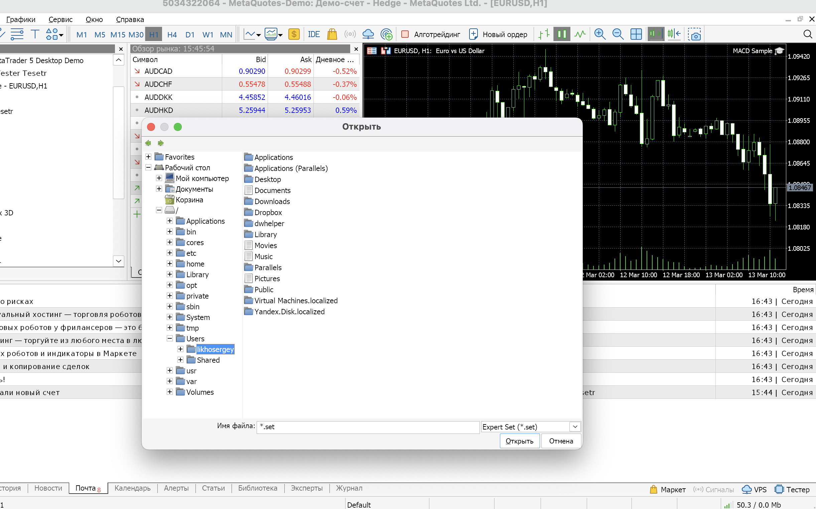The image size is (816, 509).
Task: Switch to the Календарь tab
Action: click(133, 489)
